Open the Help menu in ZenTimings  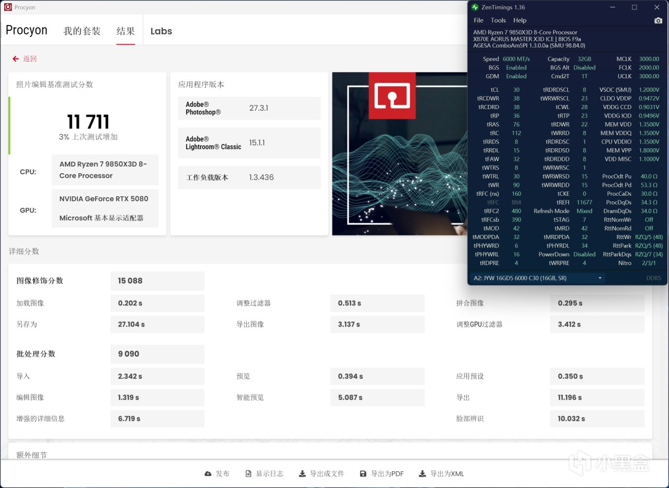click(520, 20)
